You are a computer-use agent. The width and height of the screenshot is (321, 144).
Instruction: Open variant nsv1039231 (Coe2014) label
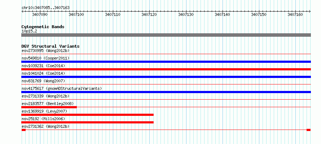pyautogui.click(x=43, y=66)
